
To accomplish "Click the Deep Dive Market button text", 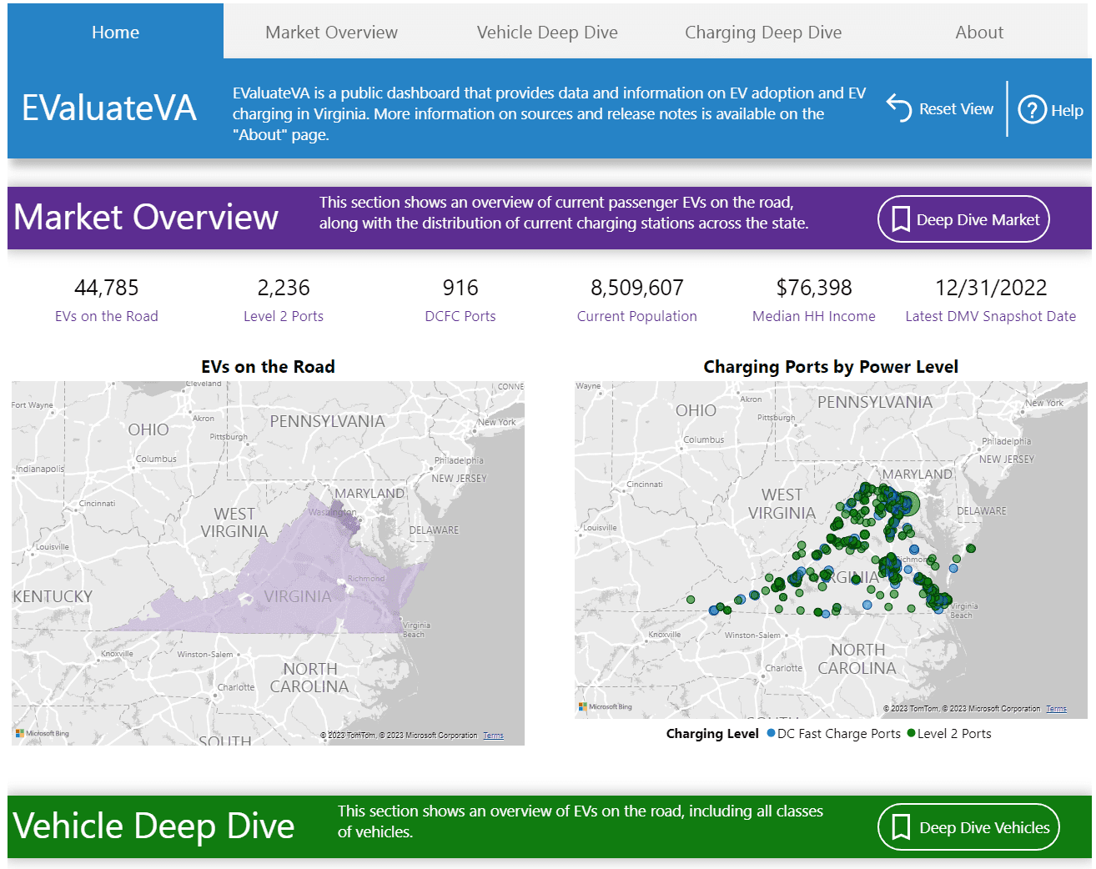I will pyautogui.click(x=978, y=219).
